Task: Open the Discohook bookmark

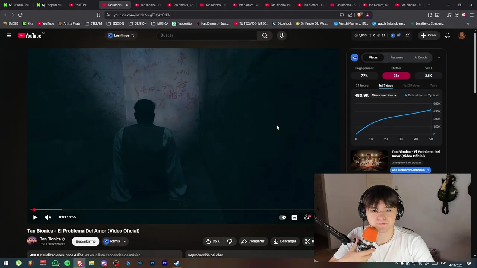Action: point(282,23)
